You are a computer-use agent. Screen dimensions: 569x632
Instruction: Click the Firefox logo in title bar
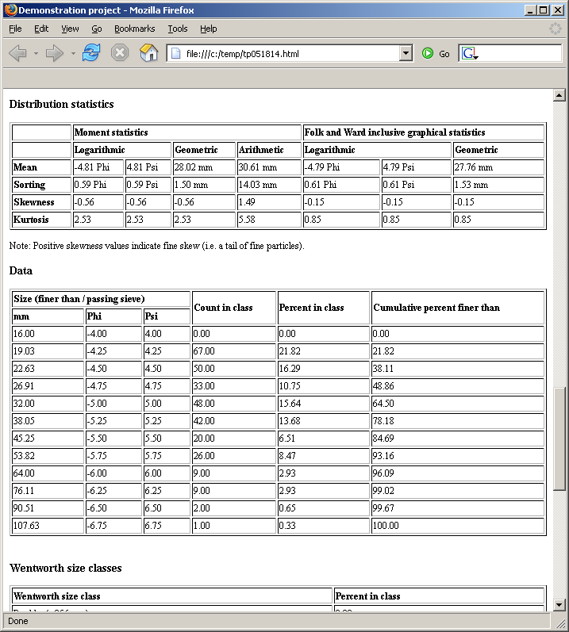(10, 10)
